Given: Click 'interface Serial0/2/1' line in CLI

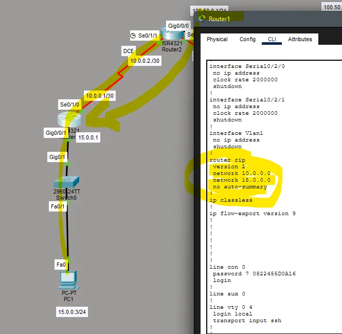Looking at the screenshot, I should click(247, 100).
